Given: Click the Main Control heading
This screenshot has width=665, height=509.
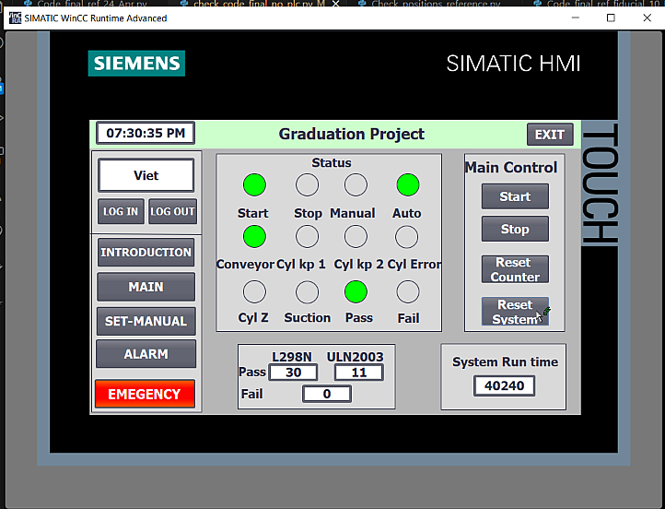Looking at the screenshot, I should pyautogui.click(x=511, y=167).
